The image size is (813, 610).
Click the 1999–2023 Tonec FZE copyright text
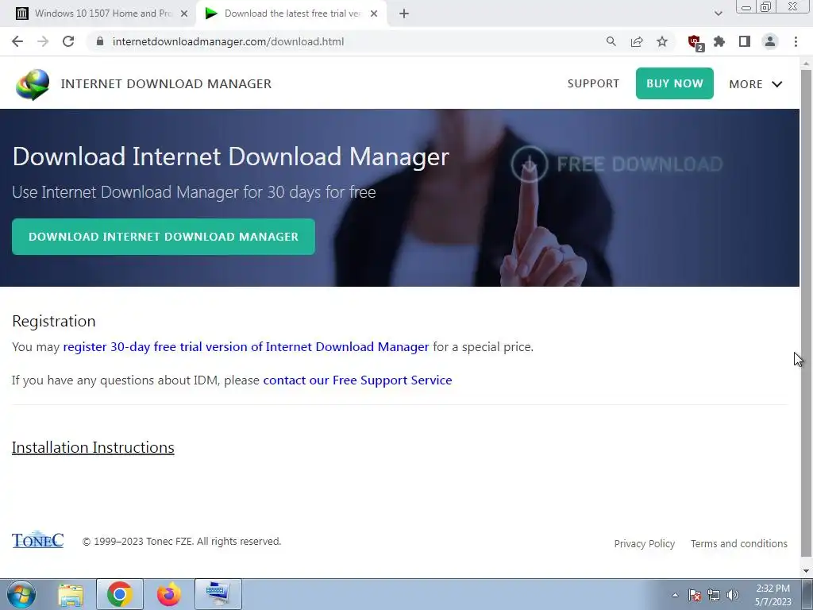click(182, 541)
